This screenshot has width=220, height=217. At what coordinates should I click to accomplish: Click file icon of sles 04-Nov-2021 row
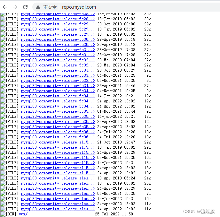(x=3, y=194)
